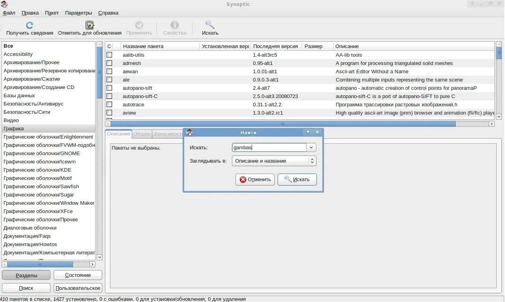Switch to the Общее tab
Screen dimensions: 505x302
click(142, 134)
